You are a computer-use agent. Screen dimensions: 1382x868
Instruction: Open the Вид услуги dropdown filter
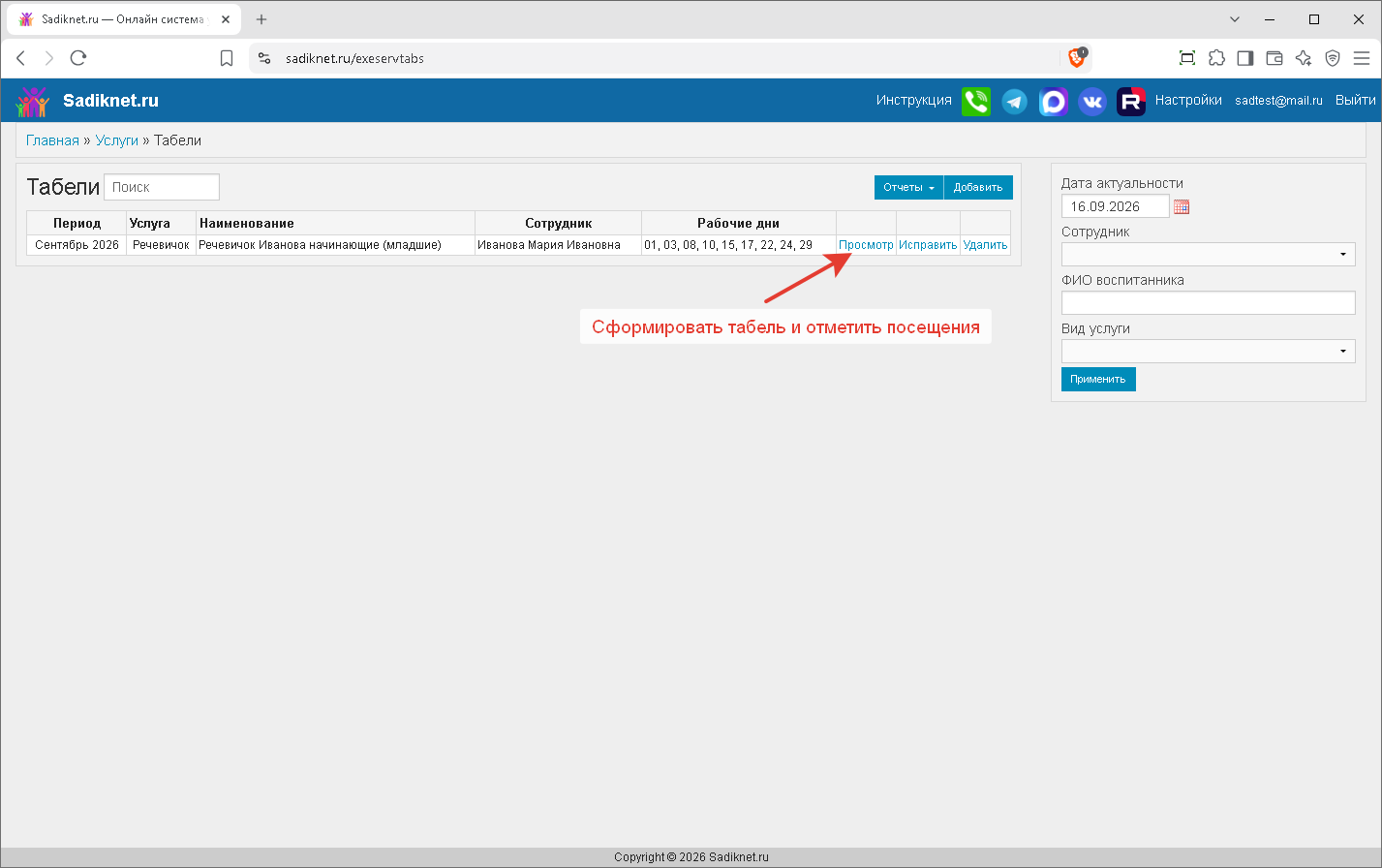(x=1209, y=351)
